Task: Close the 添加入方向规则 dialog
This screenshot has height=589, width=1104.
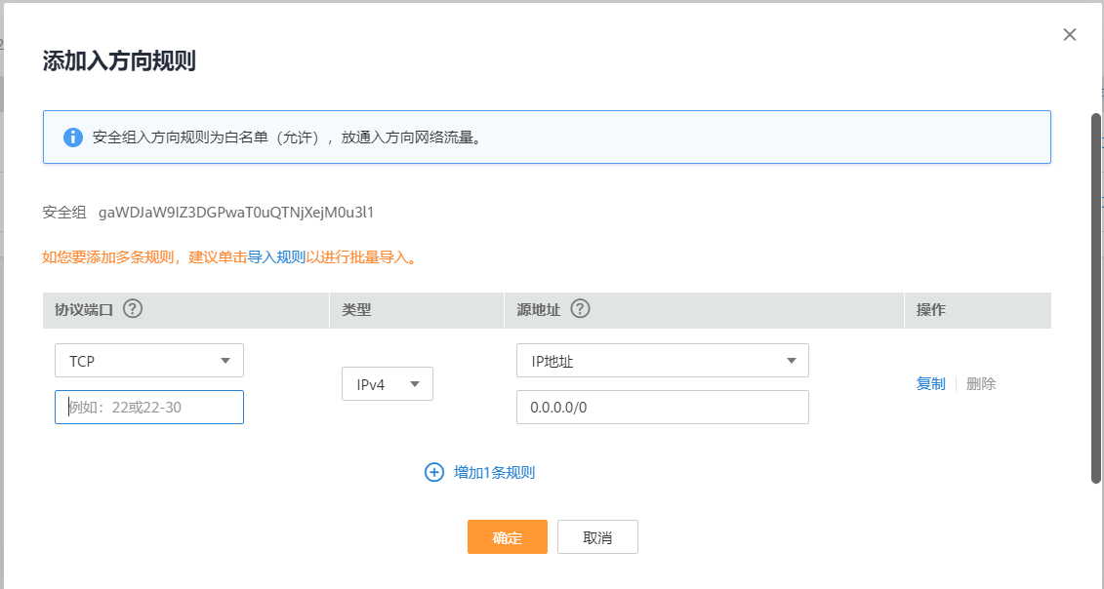Action: [1069, 34]
